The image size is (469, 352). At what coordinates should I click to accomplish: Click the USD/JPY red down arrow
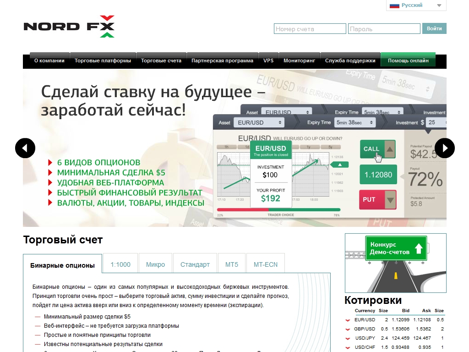348,339
